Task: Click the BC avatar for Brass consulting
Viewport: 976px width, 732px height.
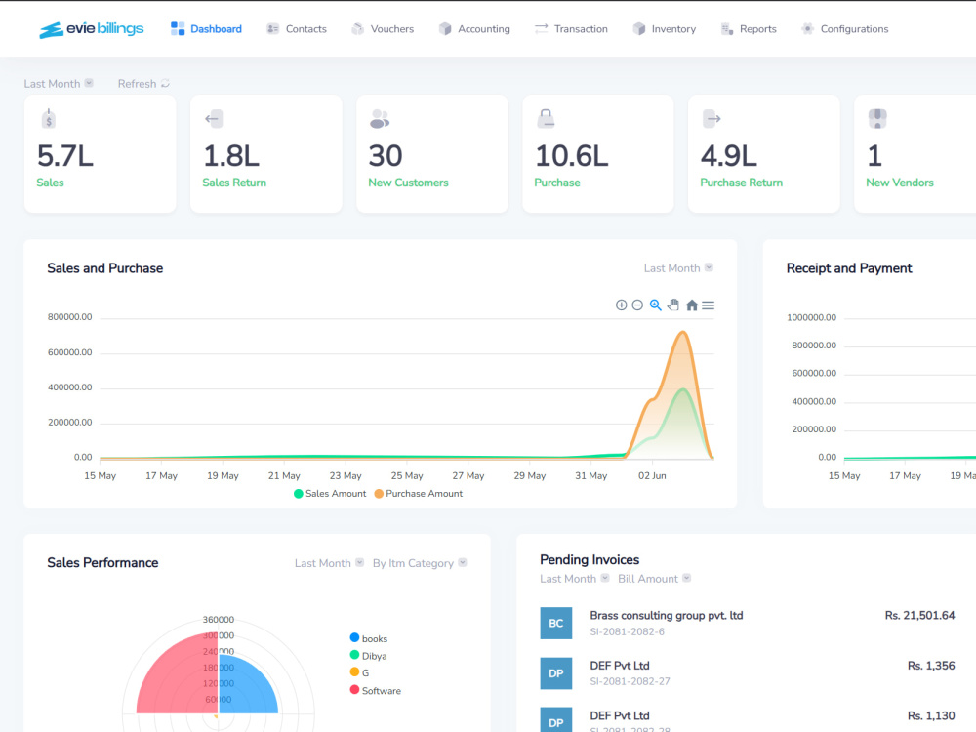Action: 556,623
